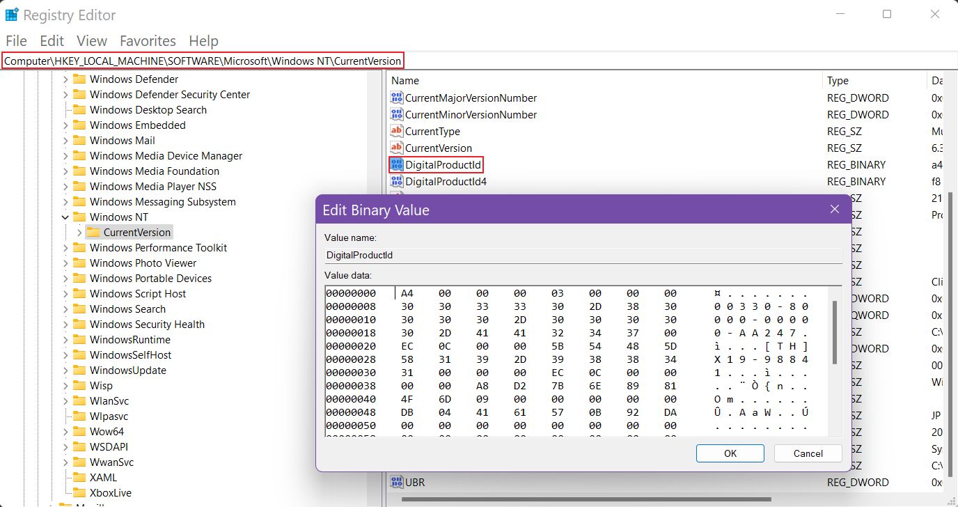Viewport: 958px width, 507px height.
Task: Click the WindowsUpdate folder icon
Action: tap(79, 370)
